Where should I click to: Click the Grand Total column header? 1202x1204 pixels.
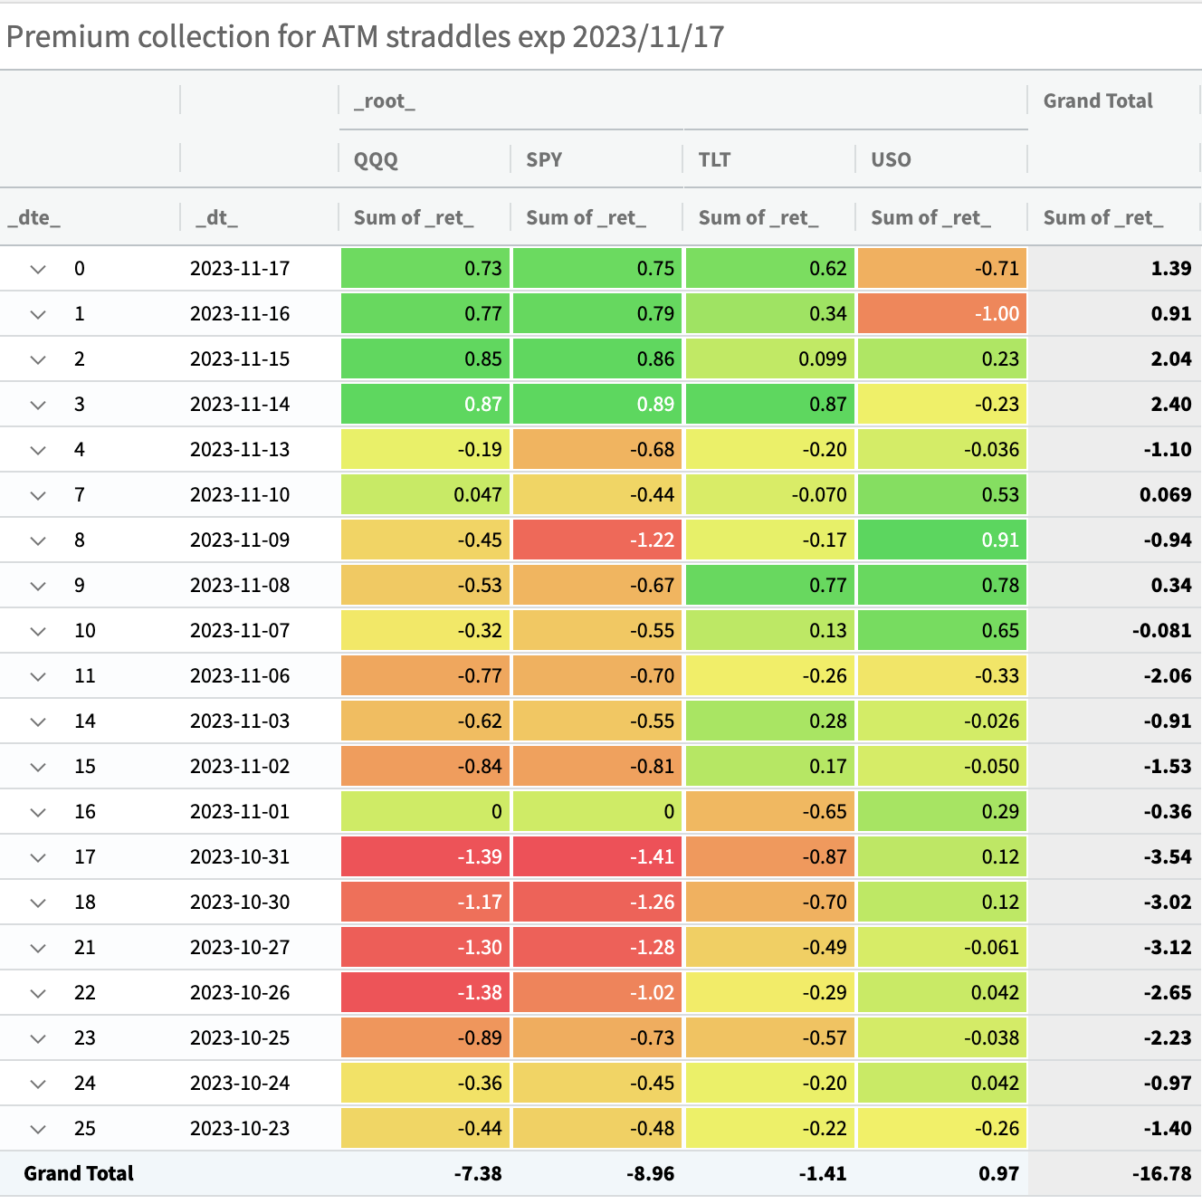tap(1098, 101)
